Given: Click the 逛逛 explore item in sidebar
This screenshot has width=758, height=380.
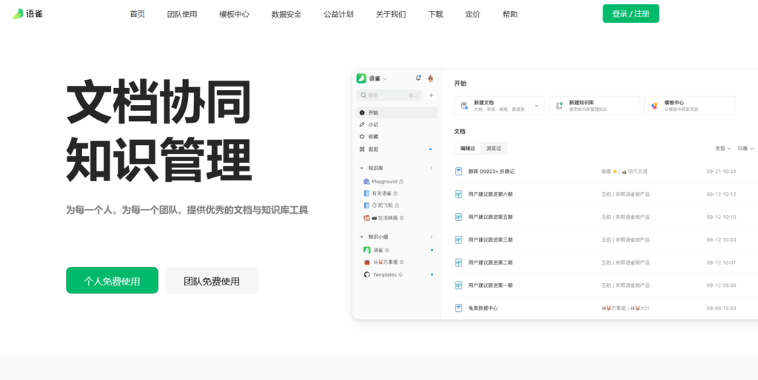Looking at the screenshot, I should click(373, 149).
